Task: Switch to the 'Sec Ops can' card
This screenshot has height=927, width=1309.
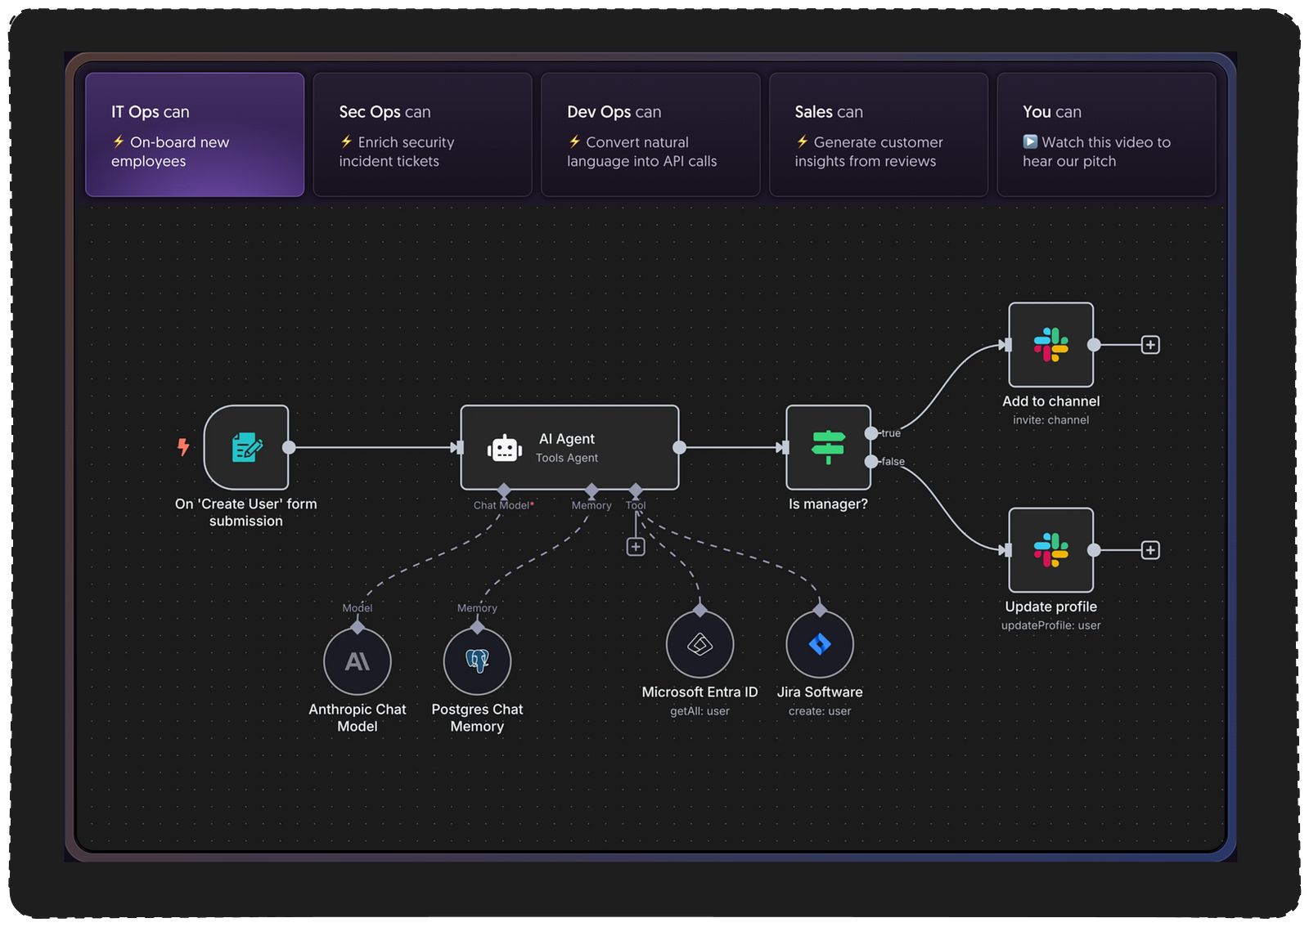Action: point(422,135)
